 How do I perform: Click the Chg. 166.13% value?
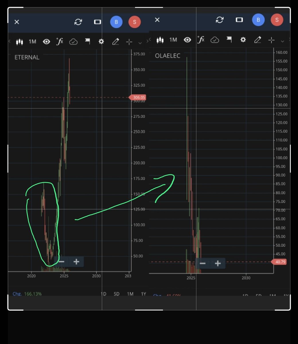27,294
